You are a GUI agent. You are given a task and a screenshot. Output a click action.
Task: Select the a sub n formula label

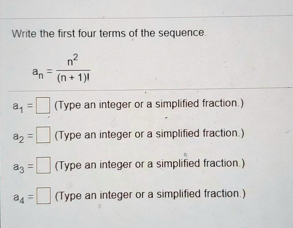38,73
